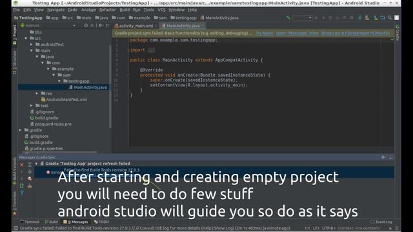The width and height of the screenshot is (413, 232).
Task: Collapse the Gradle project refresh failed node
Action: point(37,164)
